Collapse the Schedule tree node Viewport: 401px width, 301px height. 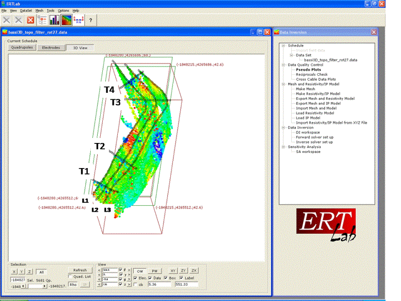pos(283,46)
